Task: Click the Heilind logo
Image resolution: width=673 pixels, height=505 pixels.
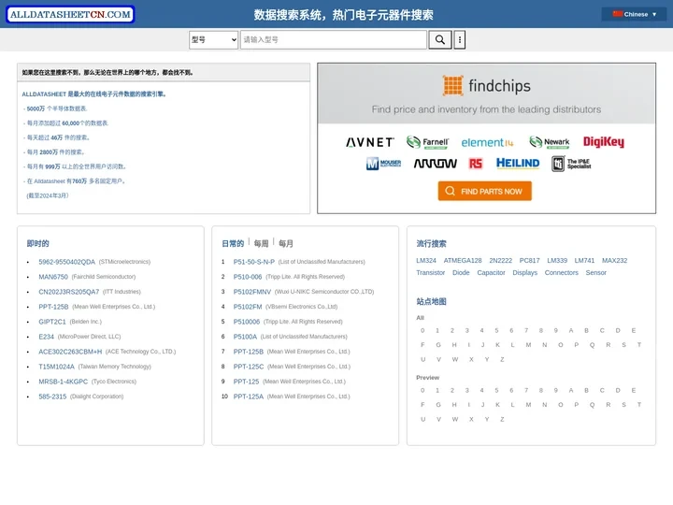Action: [518, 163]
